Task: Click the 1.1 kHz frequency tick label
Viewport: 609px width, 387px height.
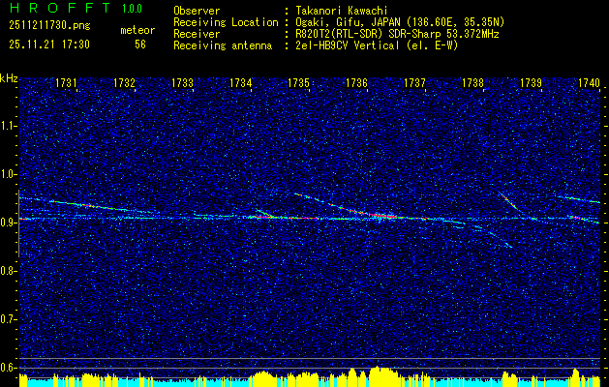Action: pyautogui.click(x=9, y=126)
